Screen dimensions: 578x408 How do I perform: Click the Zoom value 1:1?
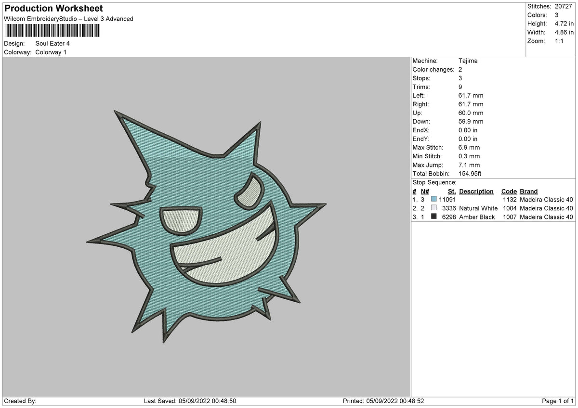click(560, 41)
